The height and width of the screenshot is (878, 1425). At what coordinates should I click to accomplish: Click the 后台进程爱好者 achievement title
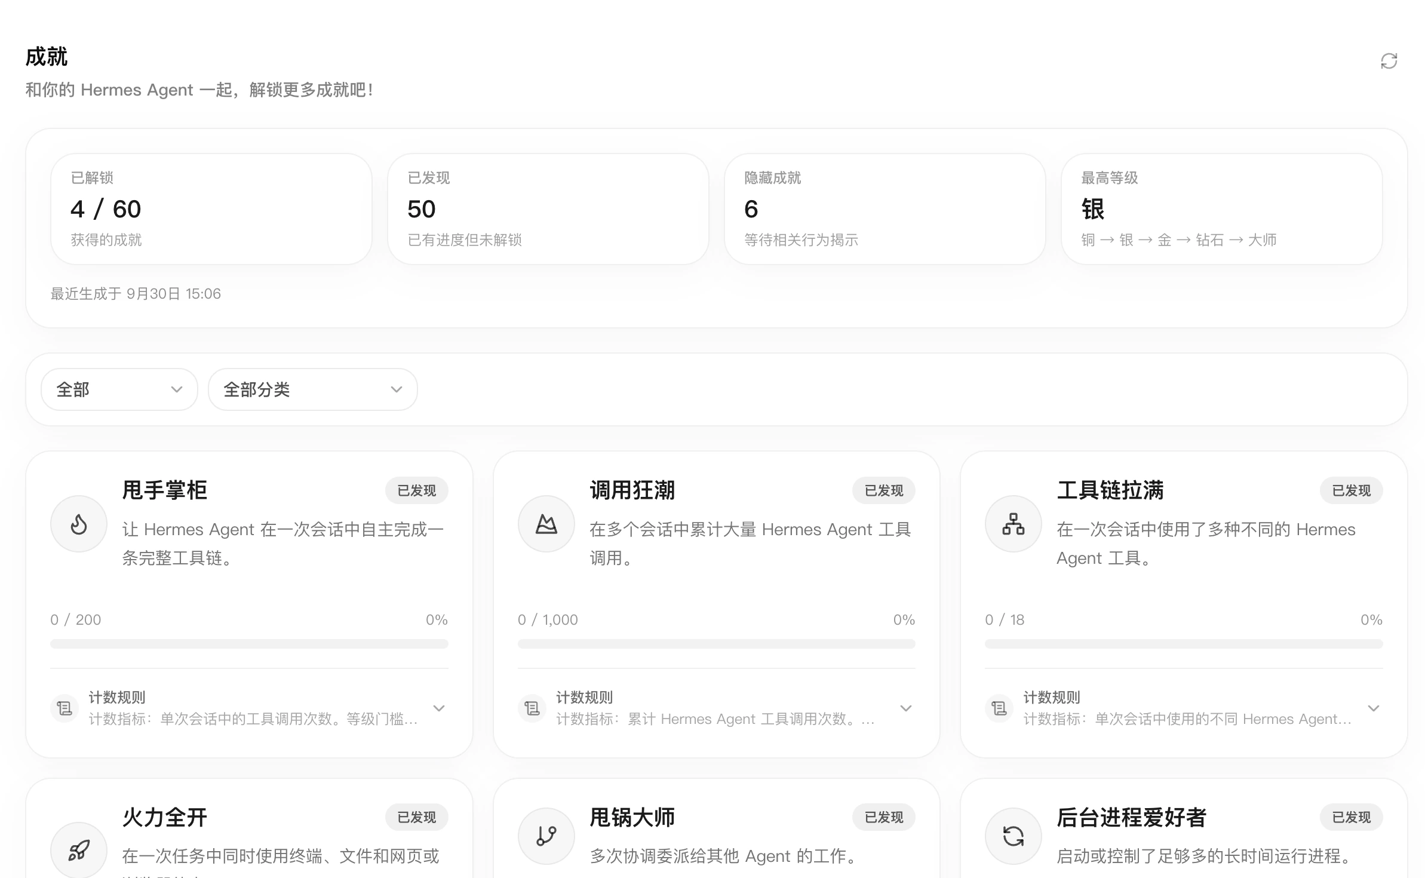tap(1132, 817)
